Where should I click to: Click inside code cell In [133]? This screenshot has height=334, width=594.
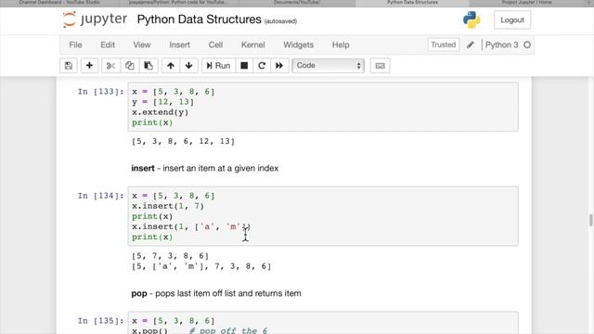click(x=323, y=107)
